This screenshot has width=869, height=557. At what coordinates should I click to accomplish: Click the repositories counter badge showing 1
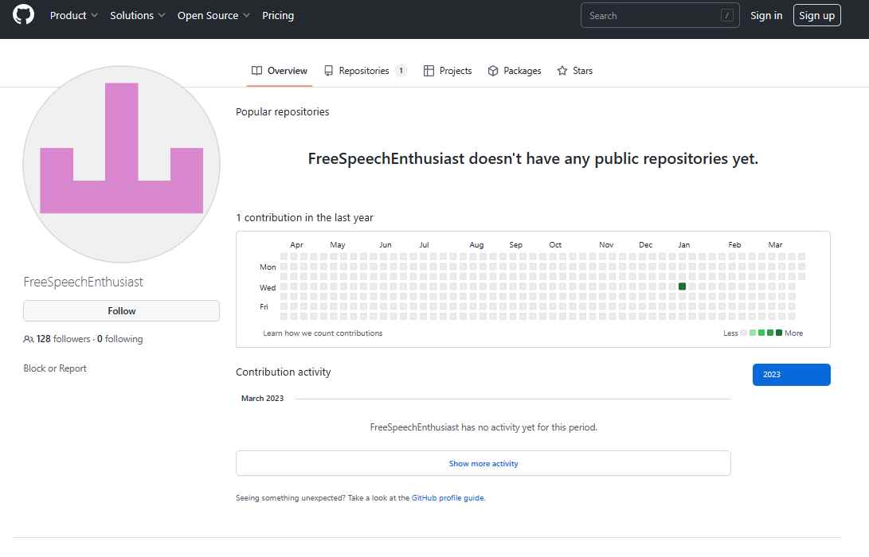point(401,71)
